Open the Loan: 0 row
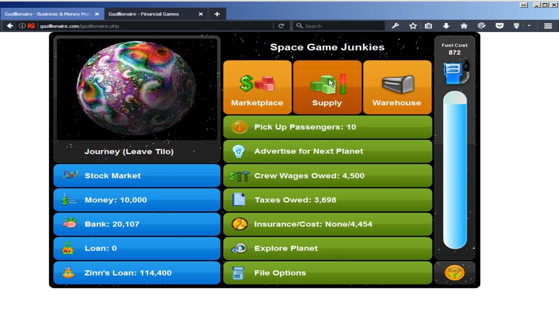Screen dimensions: 559x314 (137, 249)
